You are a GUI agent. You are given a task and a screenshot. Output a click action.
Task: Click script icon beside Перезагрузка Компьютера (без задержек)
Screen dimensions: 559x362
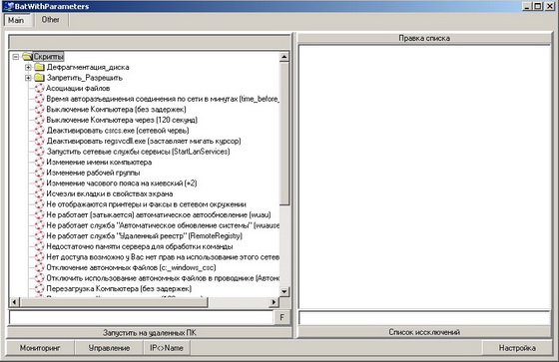(x=39, y=288)
